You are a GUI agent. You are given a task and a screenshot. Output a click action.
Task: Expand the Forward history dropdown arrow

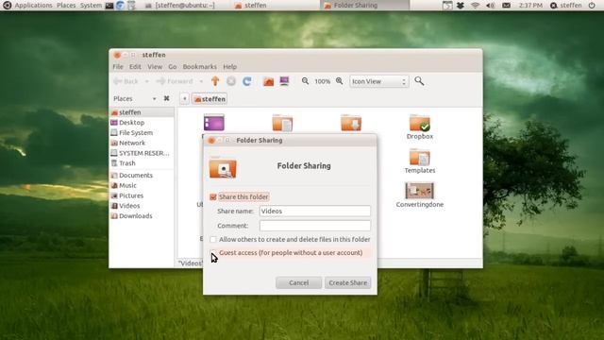tap(201, 81)
